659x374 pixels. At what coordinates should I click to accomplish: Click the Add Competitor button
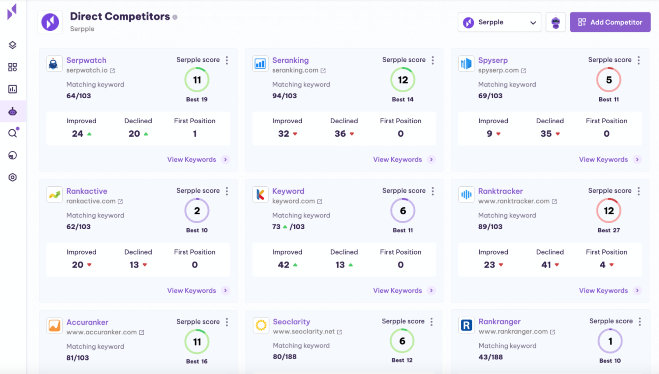point(610,22)
